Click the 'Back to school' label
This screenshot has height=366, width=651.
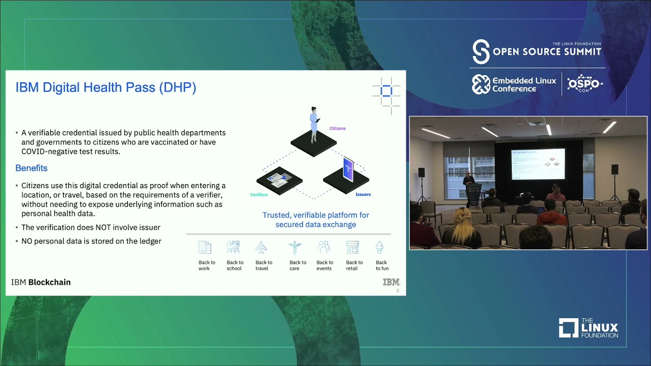(x=235, y=265)
